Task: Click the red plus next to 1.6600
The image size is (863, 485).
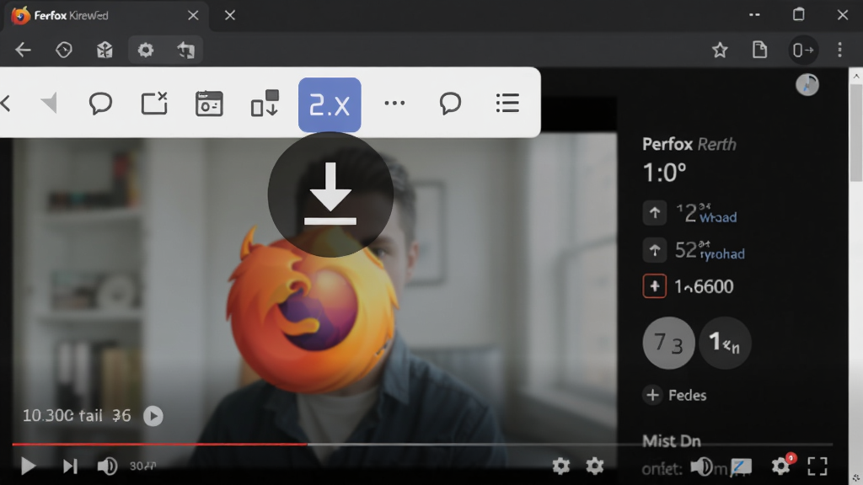Action: [654, 286]
